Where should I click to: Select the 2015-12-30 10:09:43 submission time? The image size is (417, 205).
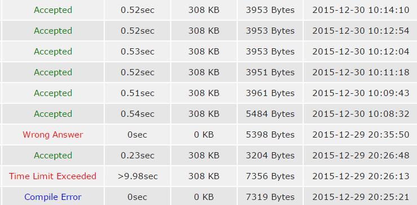pos(361,93)
